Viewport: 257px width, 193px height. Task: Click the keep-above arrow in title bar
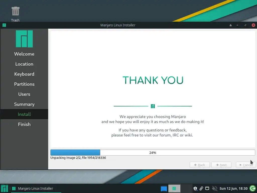point(231,25)
